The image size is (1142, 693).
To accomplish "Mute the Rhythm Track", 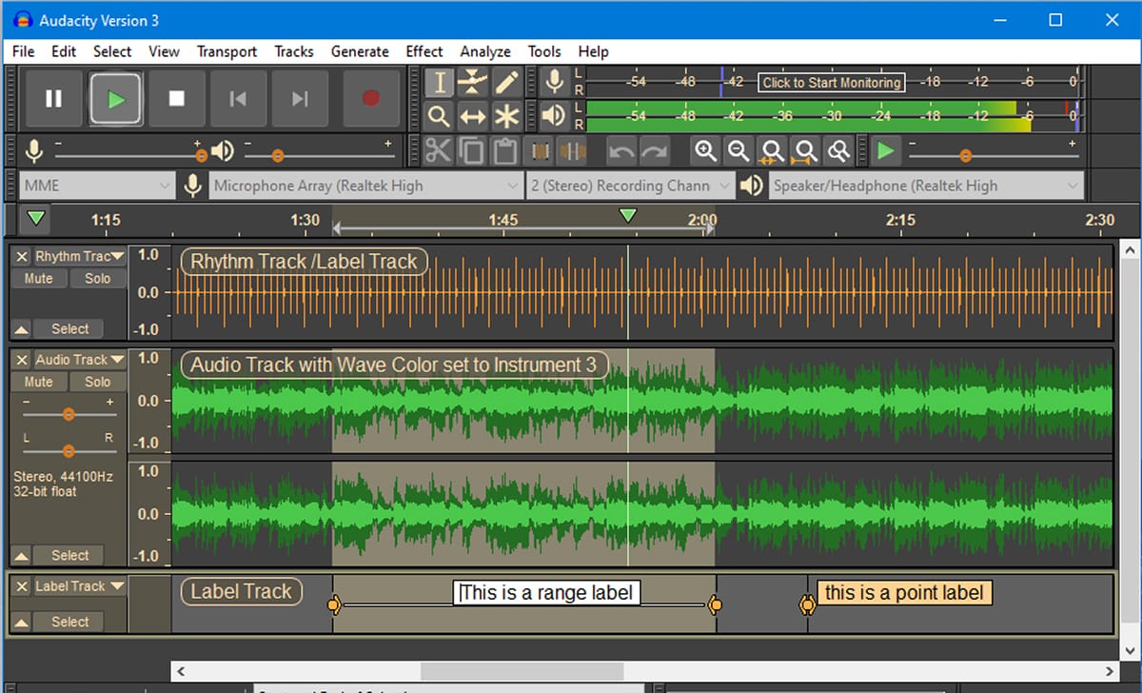I will 38,278.
